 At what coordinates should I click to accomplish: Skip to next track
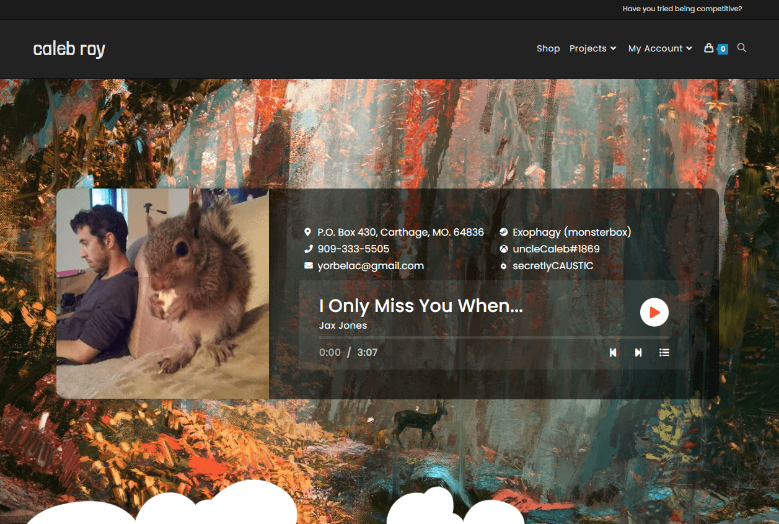click(638, 352)
